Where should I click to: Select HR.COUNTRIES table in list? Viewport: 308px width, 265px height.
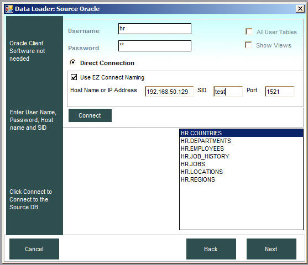click(x=241, y=133)
